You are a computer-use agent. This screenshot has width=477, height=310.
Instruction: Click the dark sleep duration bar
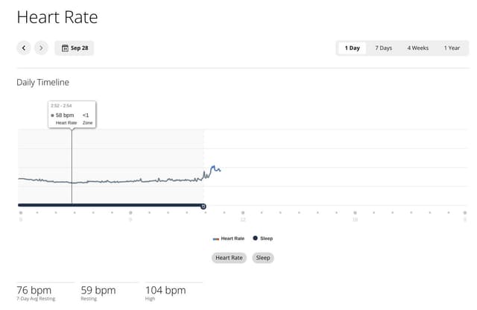coord(112,205)
